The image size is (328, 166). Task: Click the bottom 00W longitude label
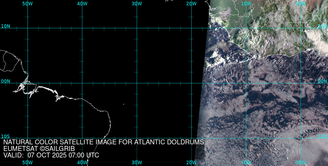(x=300, y=162)
